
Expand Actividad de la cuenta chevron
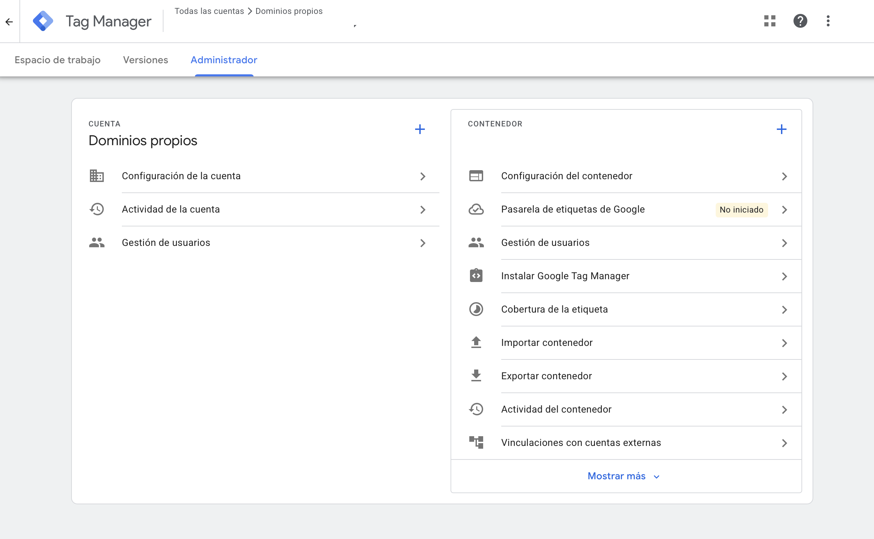[x=423, y=210]
